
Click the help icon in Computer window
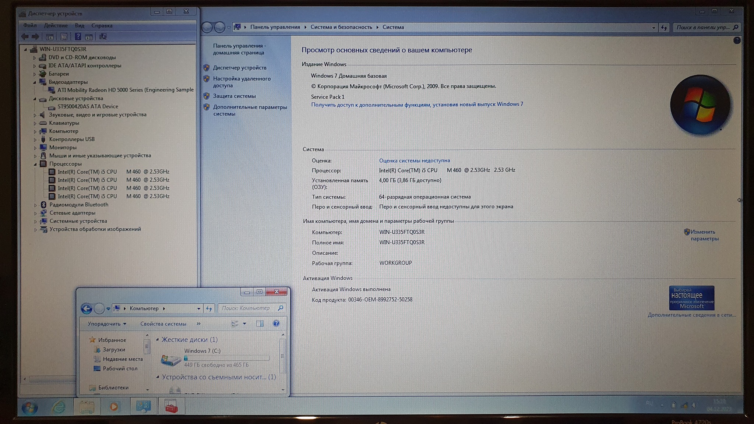tap(276, 324)
